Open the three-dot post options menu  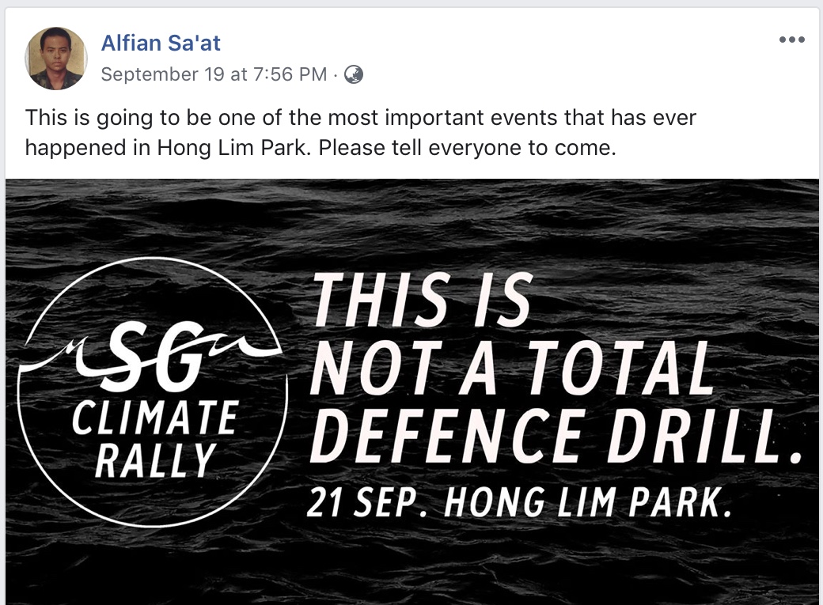791,40
